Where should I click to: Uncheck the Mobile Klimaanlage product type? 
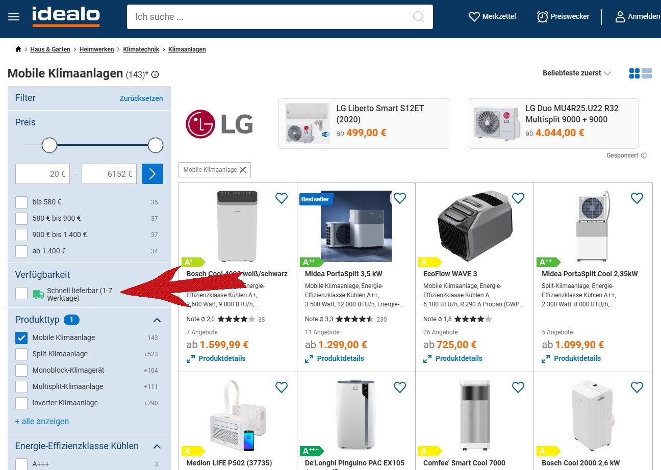[21, 337]
